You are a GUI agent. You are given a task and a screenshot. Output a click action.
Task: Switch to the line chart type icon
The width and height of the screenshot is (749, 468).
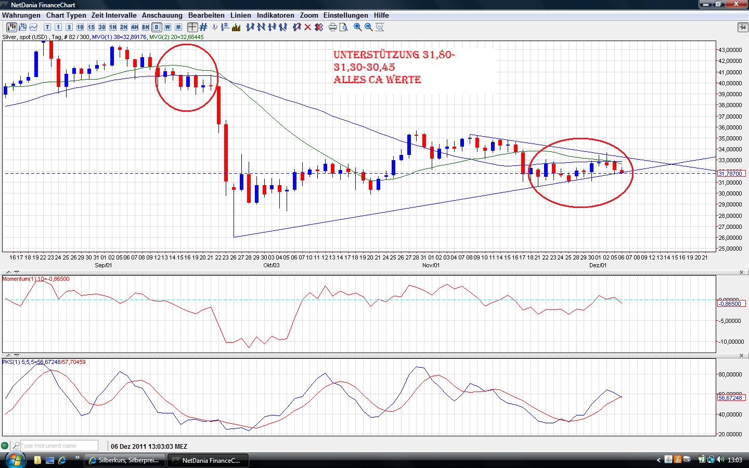point(34,27)
